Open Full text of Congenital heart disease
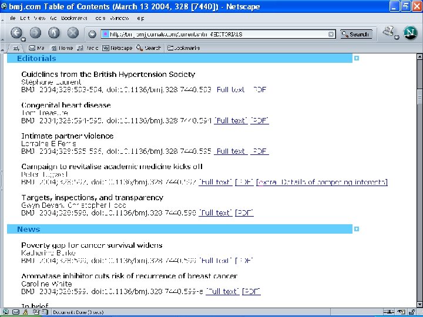The height and width of the screenshot is (317, 423). coord(230,120)
